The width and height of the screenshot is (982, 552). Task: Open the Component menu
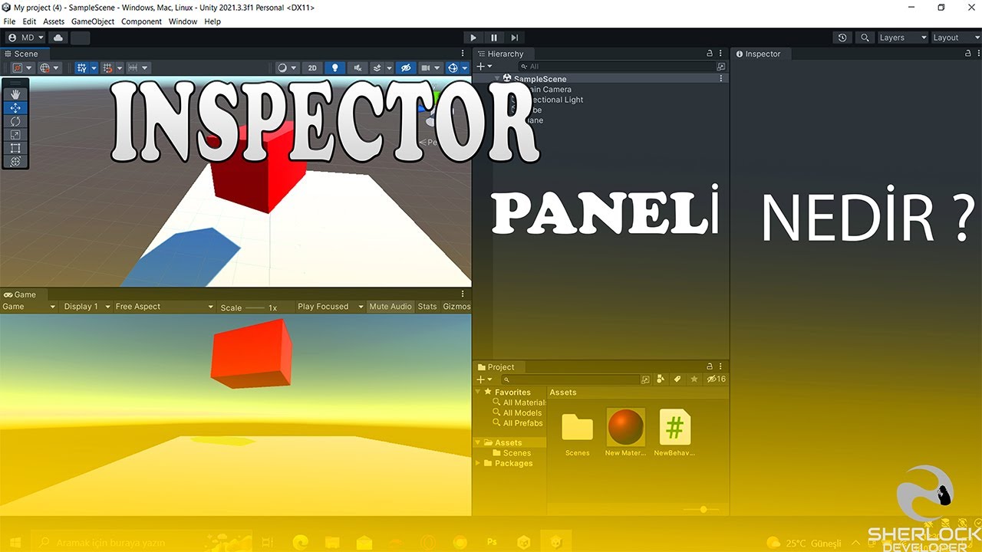[x=141, y=21]
